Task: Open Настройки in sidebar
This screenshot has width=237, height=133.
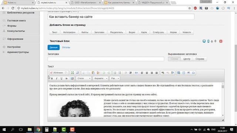Action: point(14,47)
